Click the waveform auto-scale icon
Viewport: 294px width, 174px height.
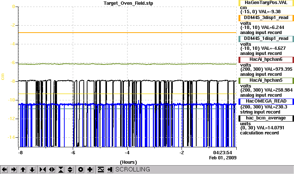point(101,170)
